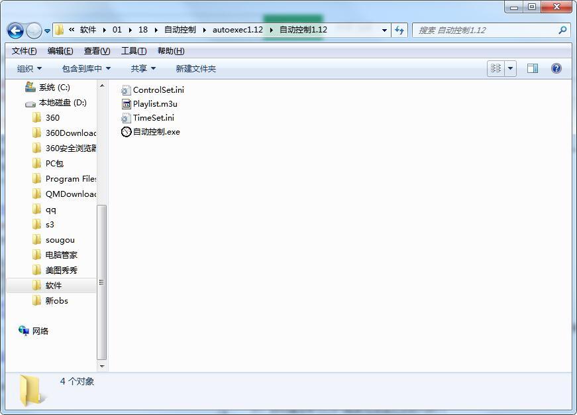577x415 pixels.
Task: Select 系统 (C:) drive in tree
Action: 54,88
